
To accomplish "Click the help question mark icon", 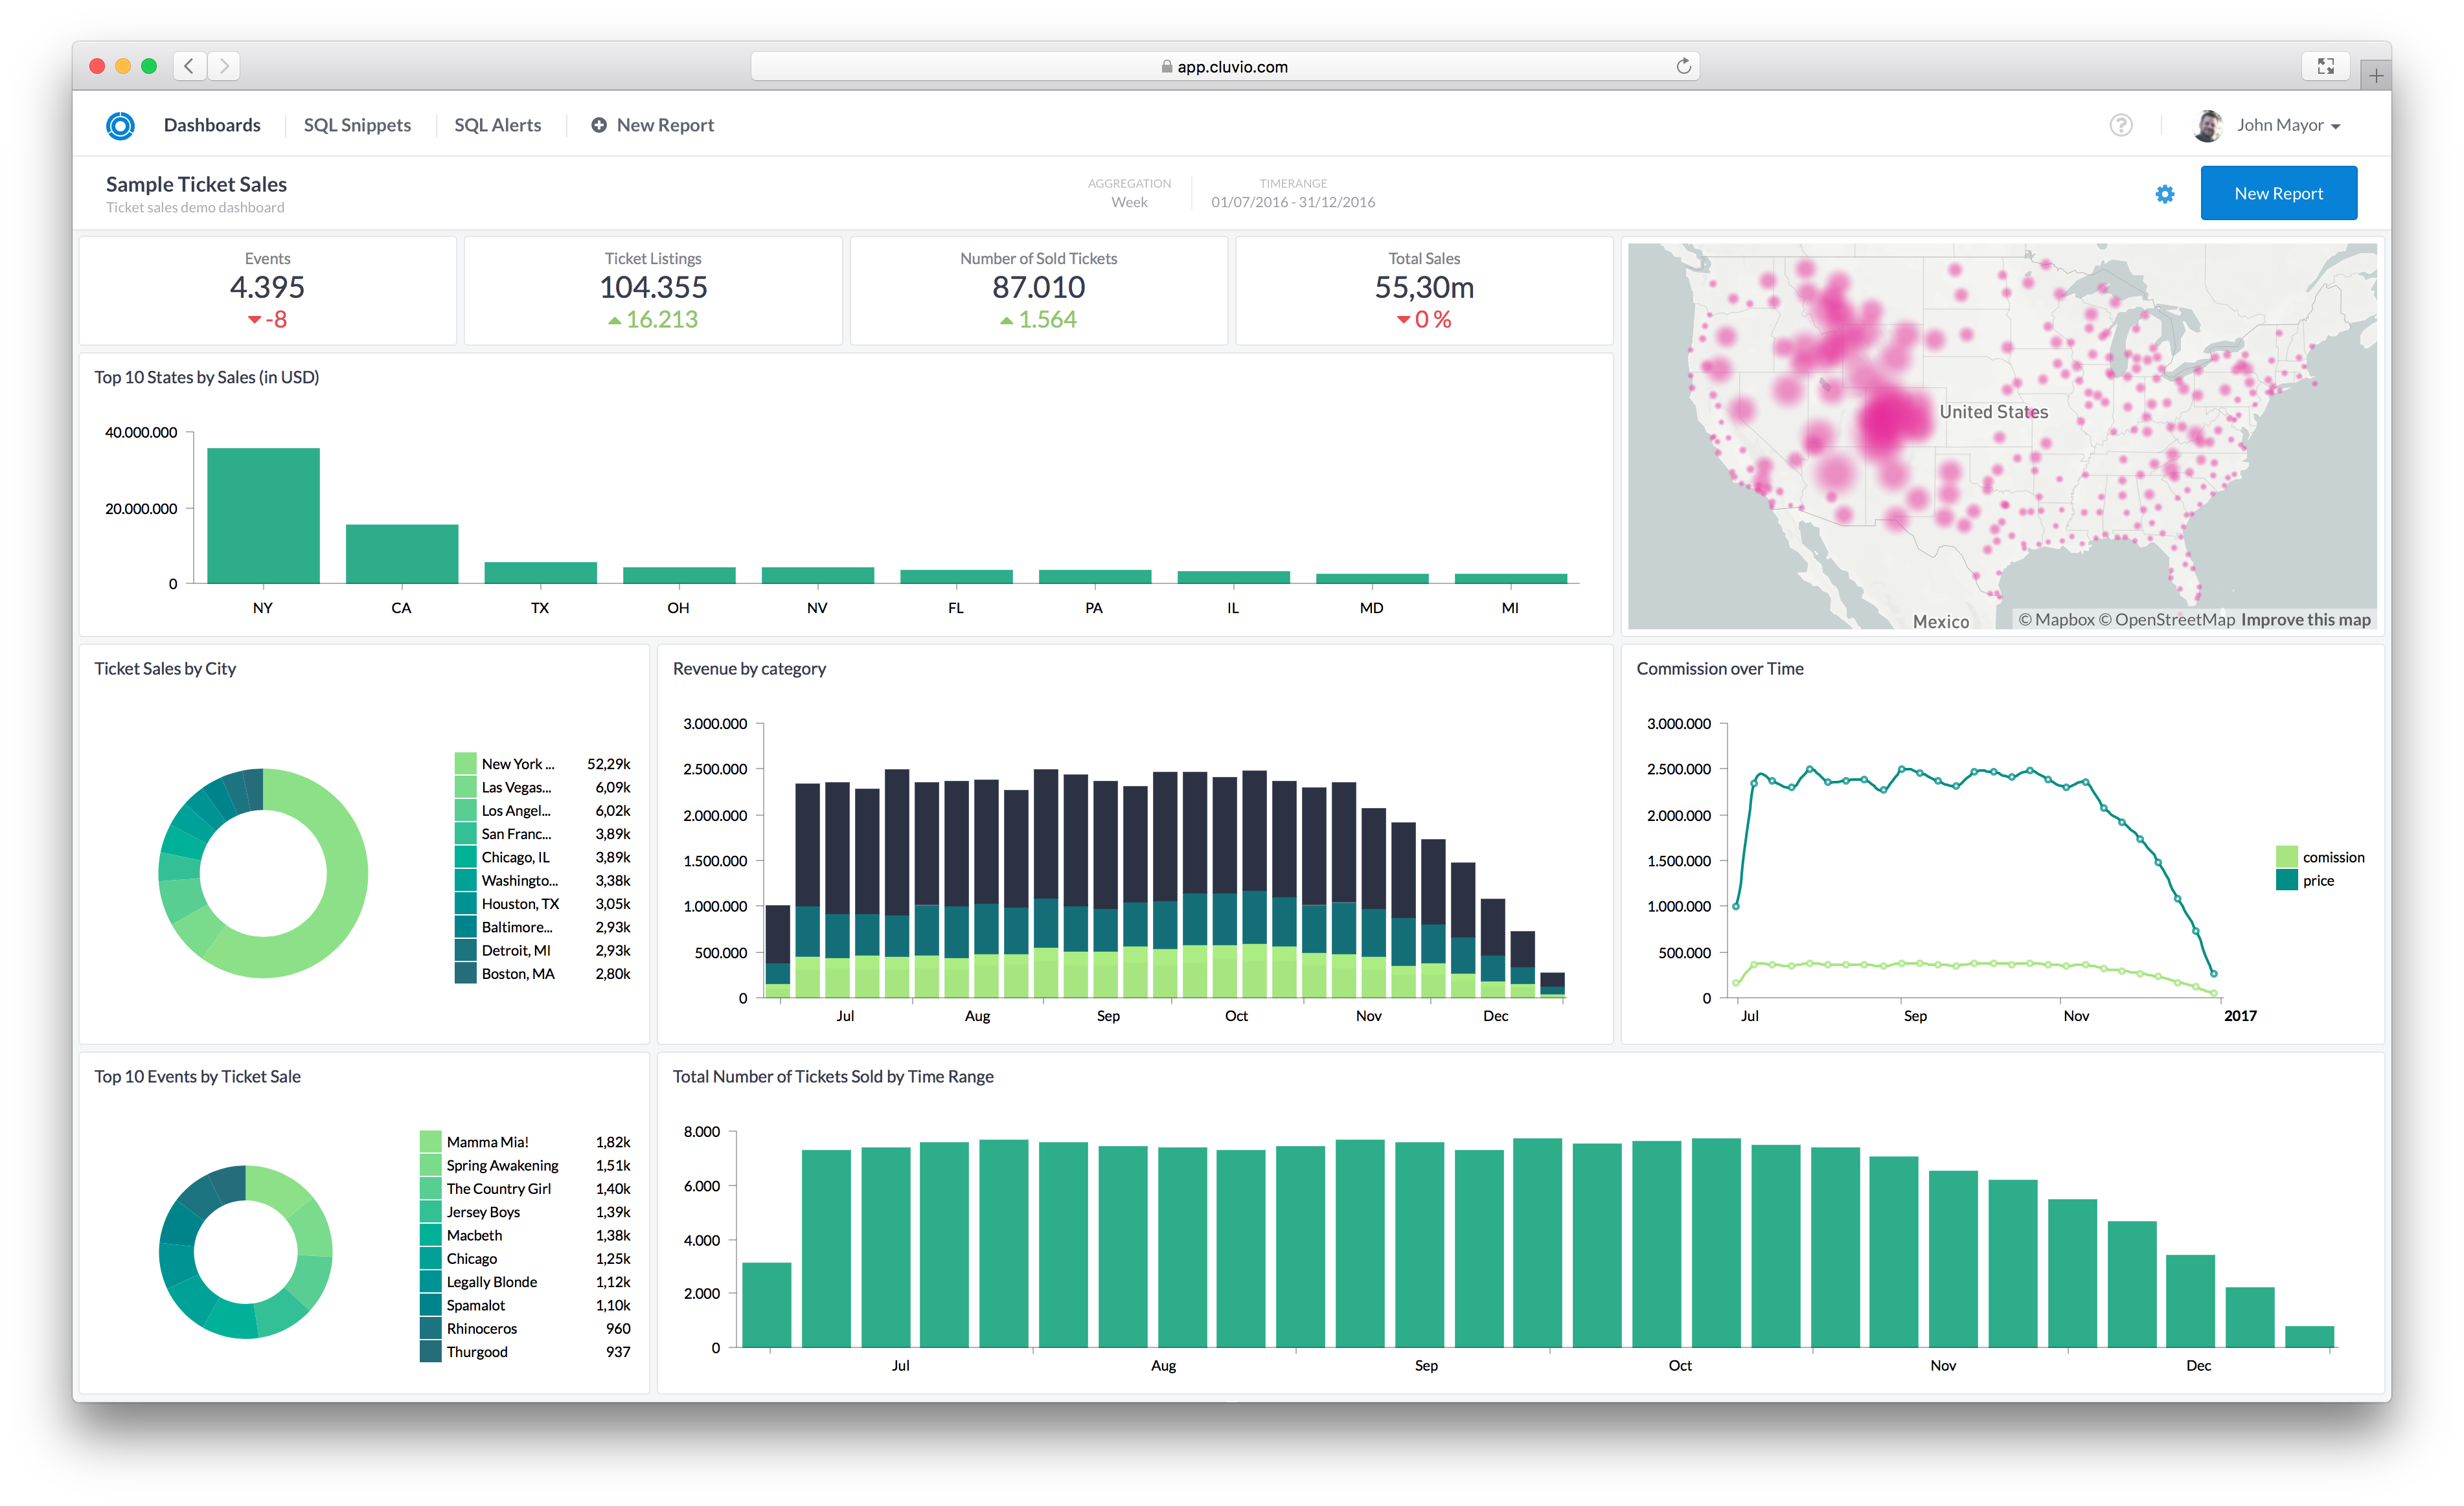I will [x=2120, y=125].
